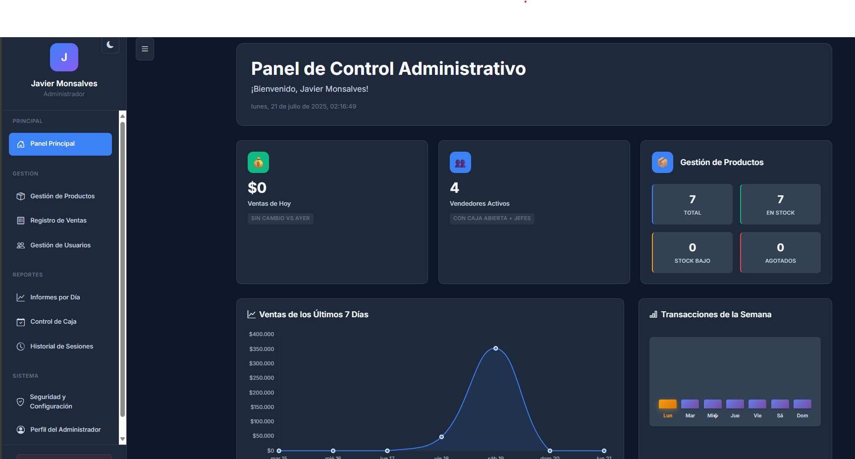
Task: Click the Gestión de Usuarios people icon
Action: pyautogui.click(x=21, y=245)
